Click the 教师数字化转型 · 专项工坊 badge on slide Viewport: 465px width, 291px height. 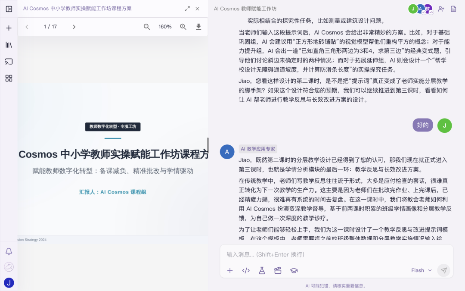pyautogui.click(x=113, y=127)
